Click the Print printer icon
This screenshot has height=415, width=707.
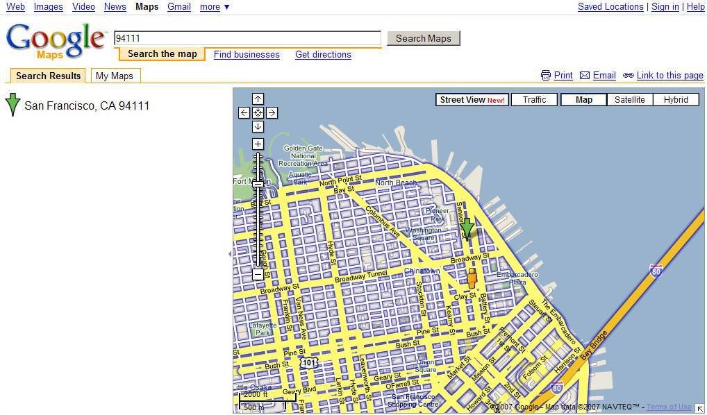(x=546, y=75)
